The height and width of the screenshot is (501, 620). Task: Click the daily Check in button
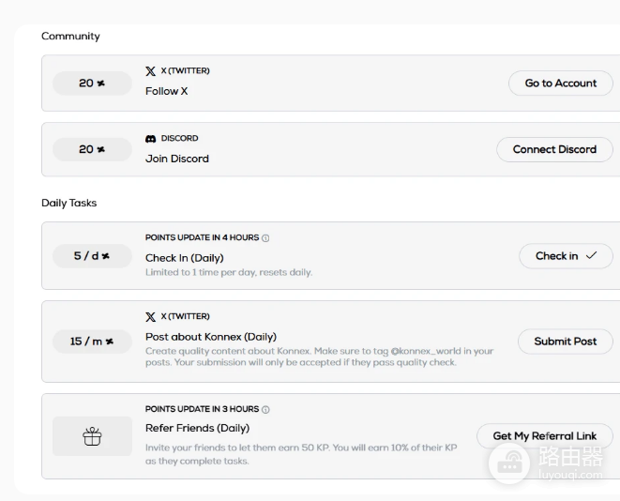click(566, 256)
